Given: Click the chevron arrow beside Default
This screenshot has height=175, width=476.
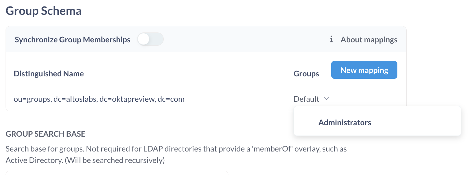Looking at the screenshot, I should 327,99.
